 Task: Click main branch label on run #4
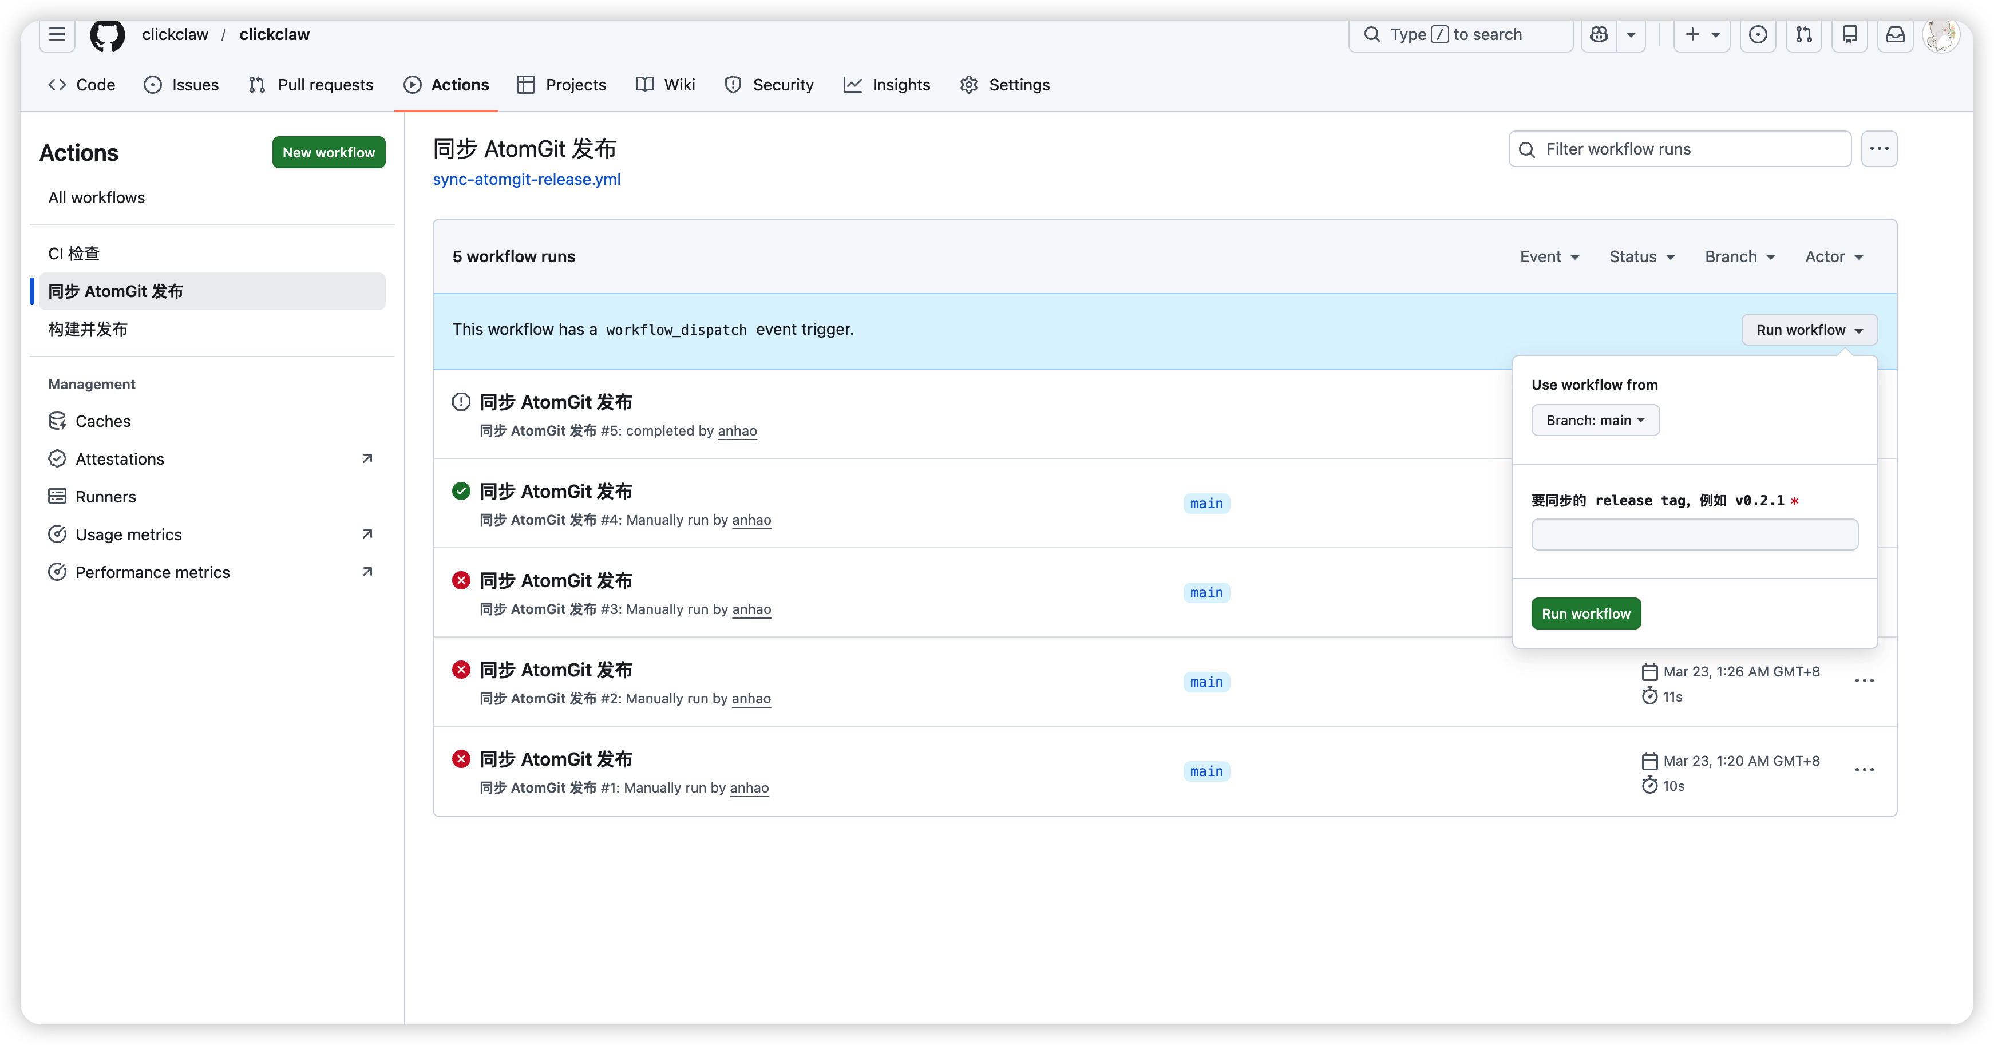[x=1207, y=504]
